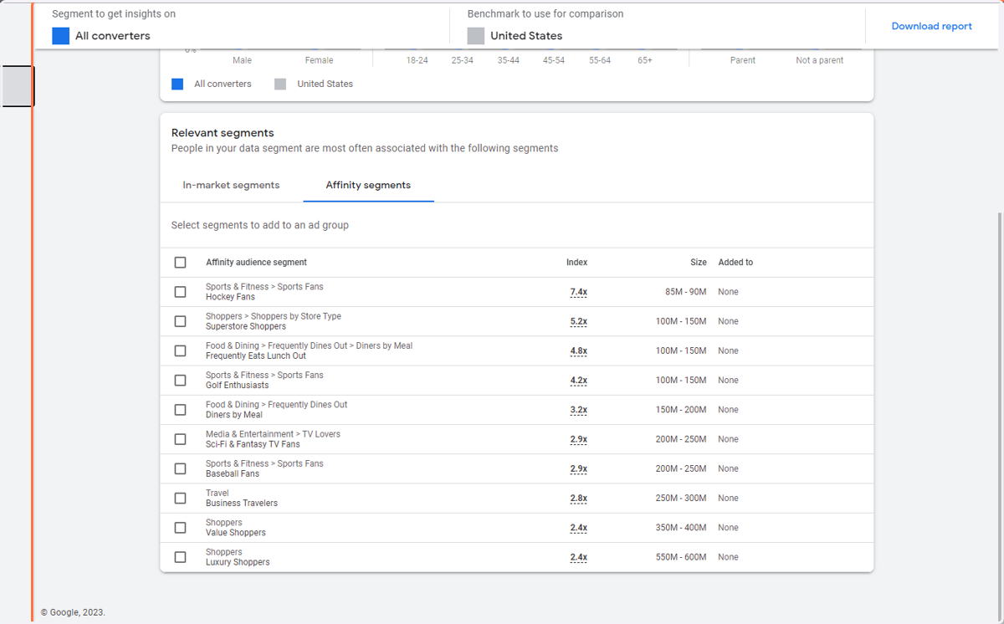Click the gray benchmark swatch in header

[476, 36]
